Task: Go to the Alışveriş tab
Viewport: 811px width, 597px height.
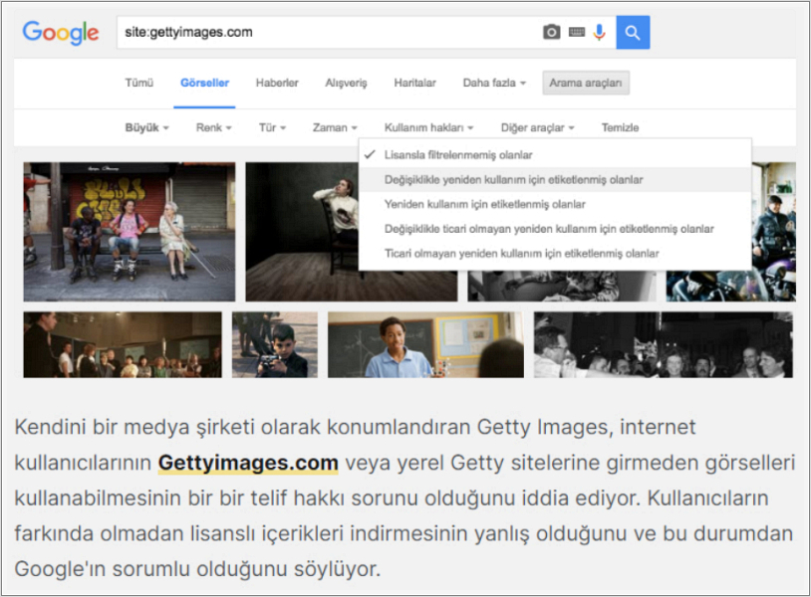Action: pyautogui.click(x=346, y=83)
